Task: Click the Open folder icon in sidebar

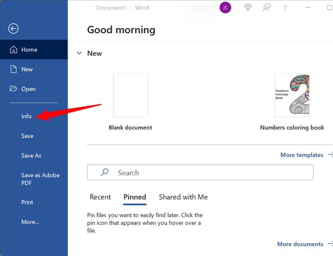Action: tap(13, 89)
